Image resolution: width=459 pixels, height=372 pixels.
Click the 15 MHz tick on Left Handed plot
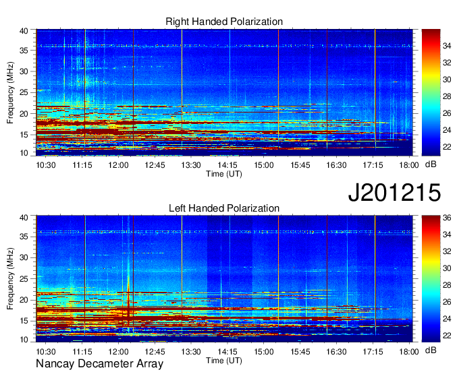point(24,321)
